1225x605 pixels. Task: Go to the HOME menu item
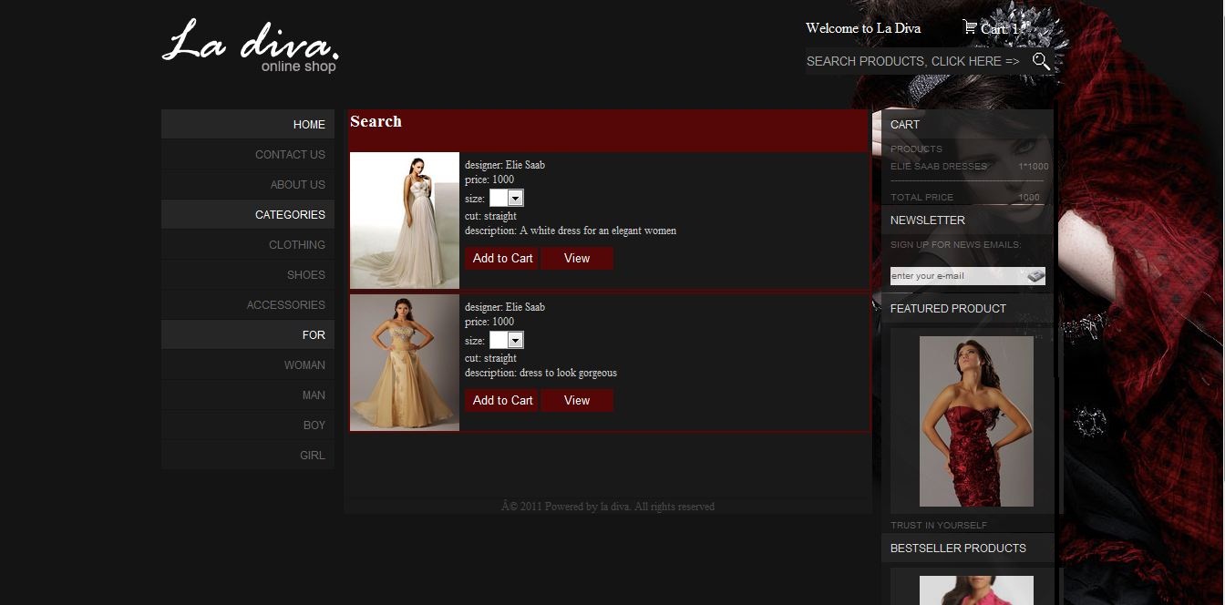pos(309,124)
